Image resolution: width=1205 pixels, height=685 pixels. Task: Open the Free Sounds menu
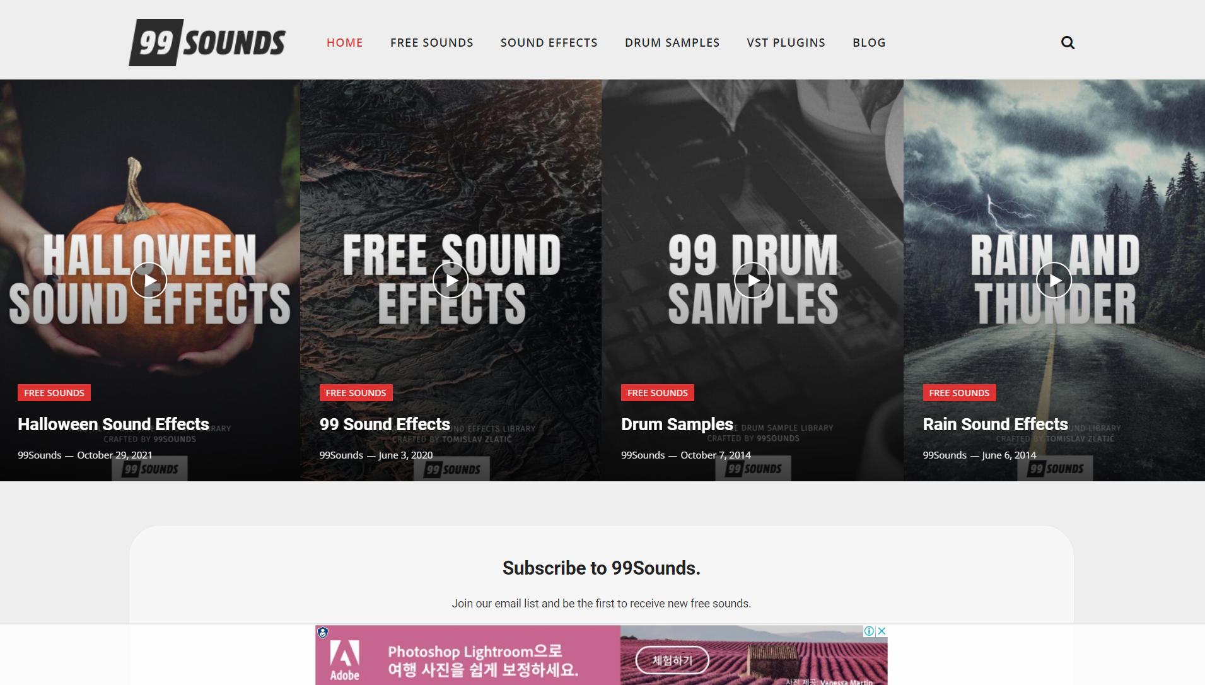click(x=431, y=43)
